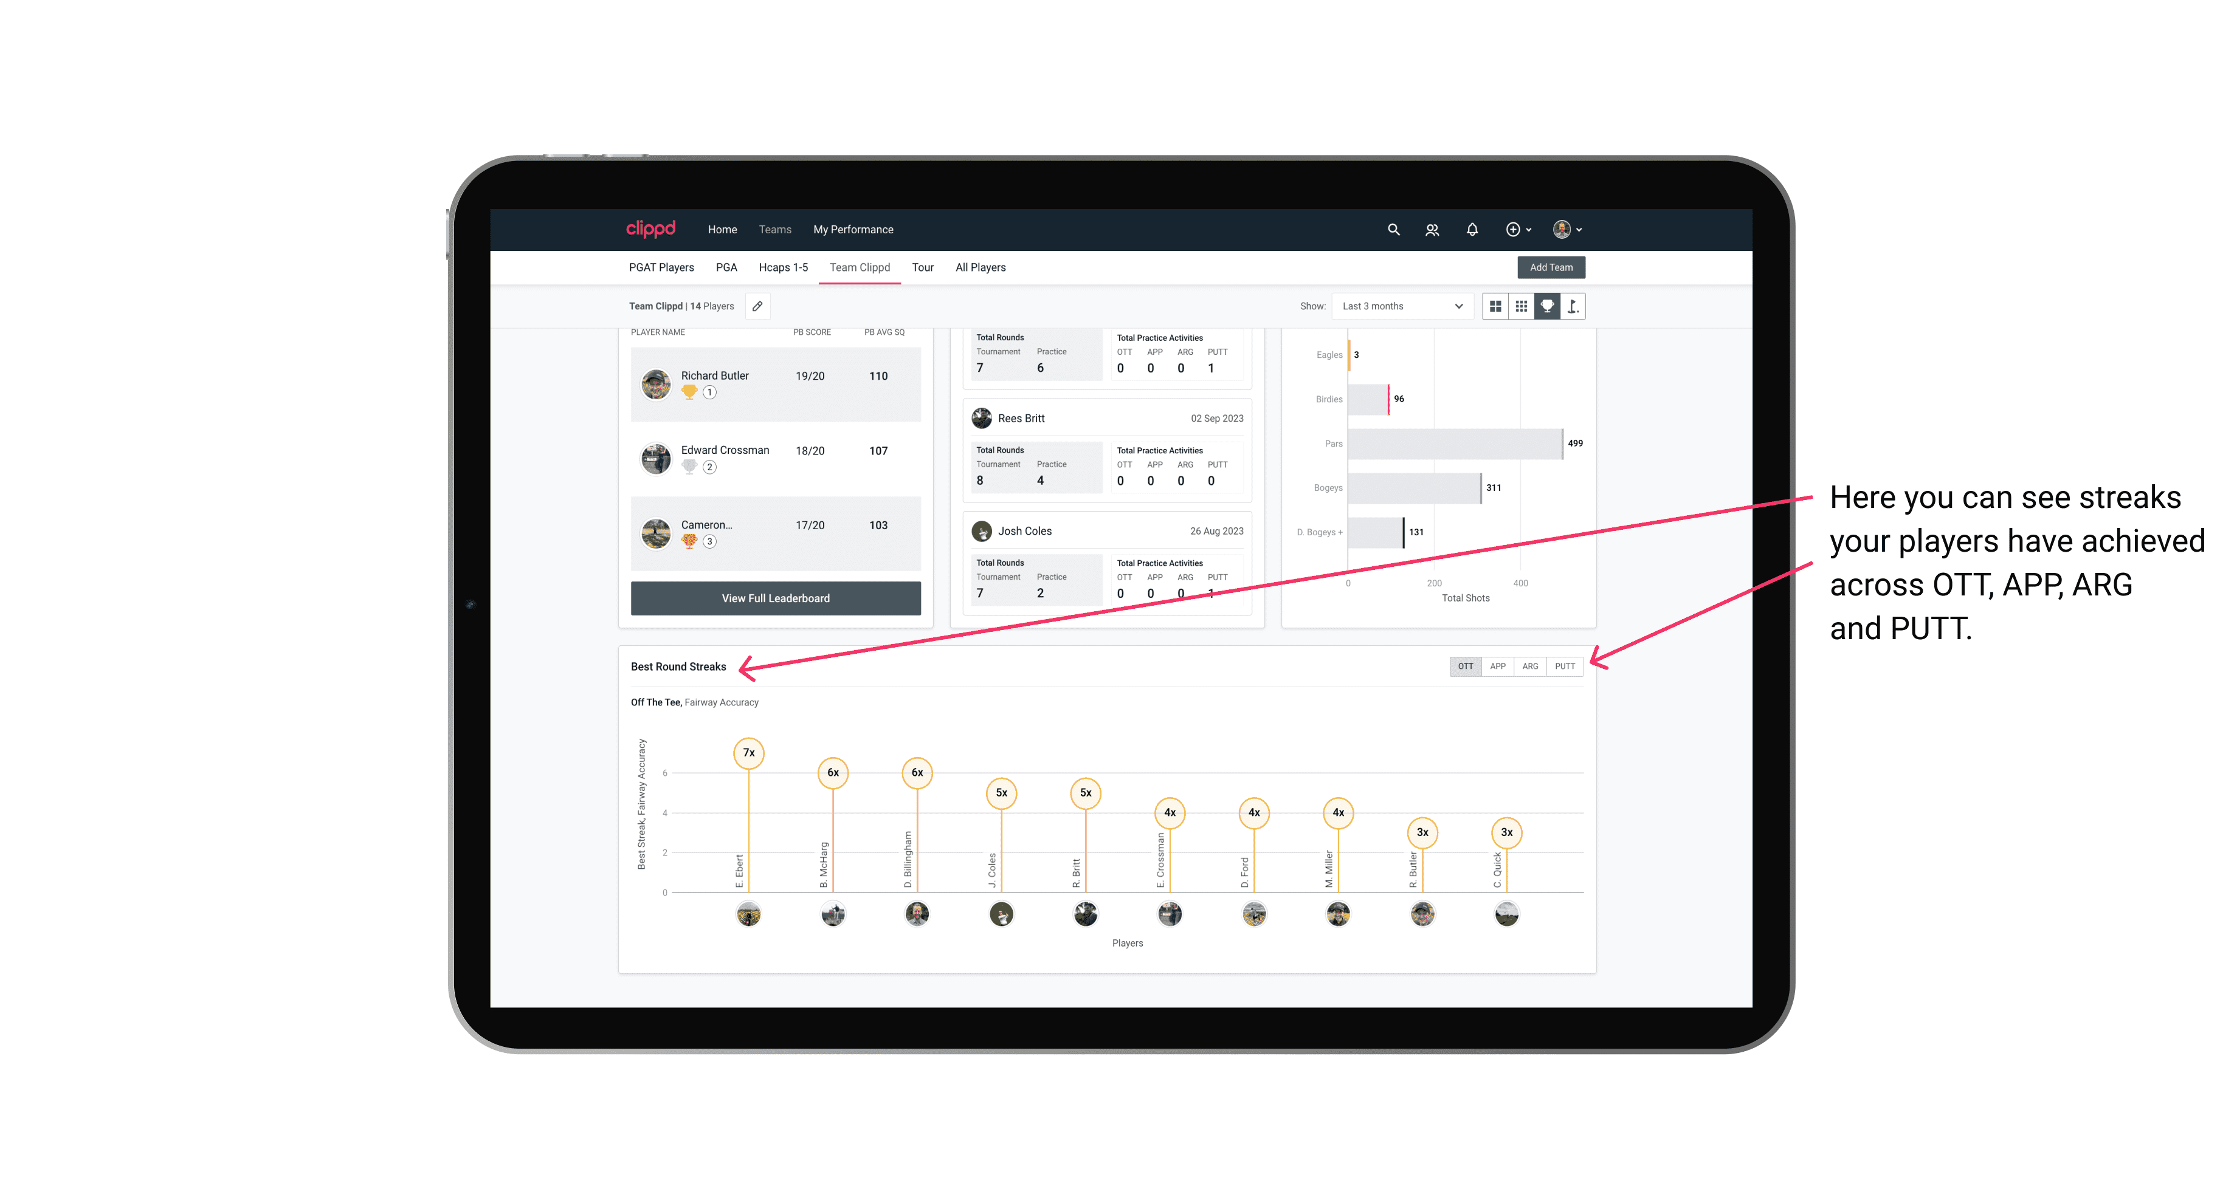Viewport: 2237px width, 1203px height.
Task: Select the APP streak filter icon
Action: click(x=1496, y=665)
